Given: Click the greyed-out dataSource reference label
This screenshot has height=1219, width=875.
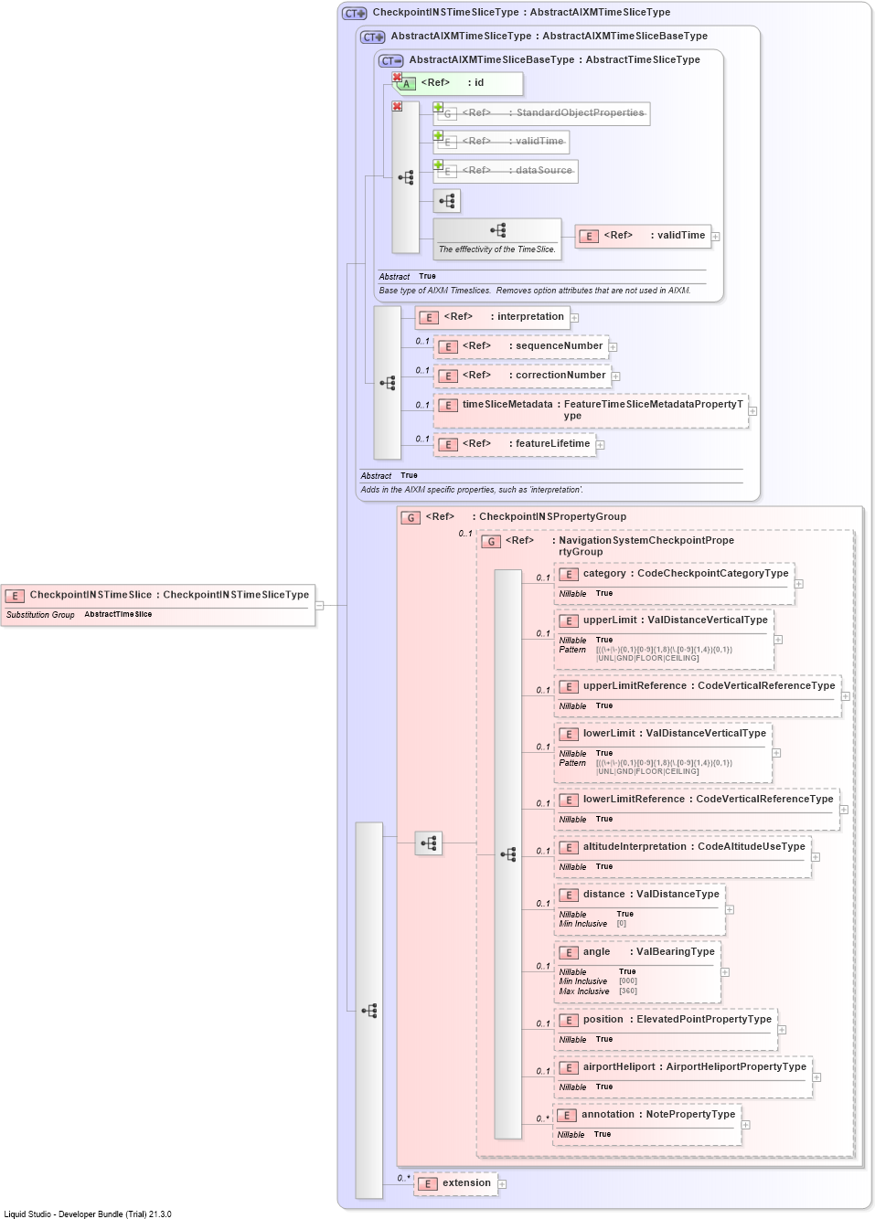Looking at the screenshot, I should 518,171.
